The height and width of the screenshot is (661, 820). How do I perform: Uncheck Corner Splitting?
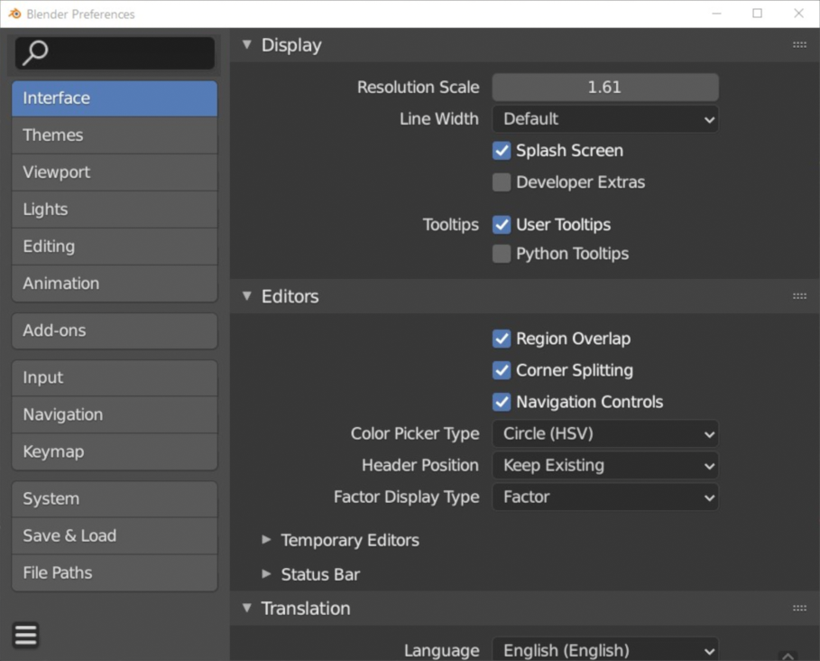502,370
